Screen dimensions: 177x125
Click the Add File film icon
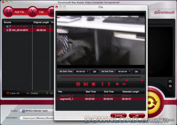tap(8, 12)
